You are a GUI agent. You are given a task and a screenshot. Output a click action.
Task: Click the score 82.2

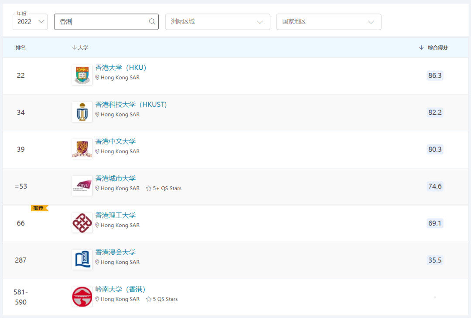point(435,113)
